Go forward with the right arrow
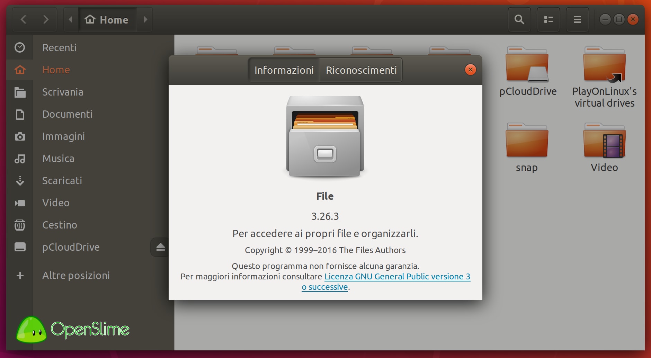 46,19
